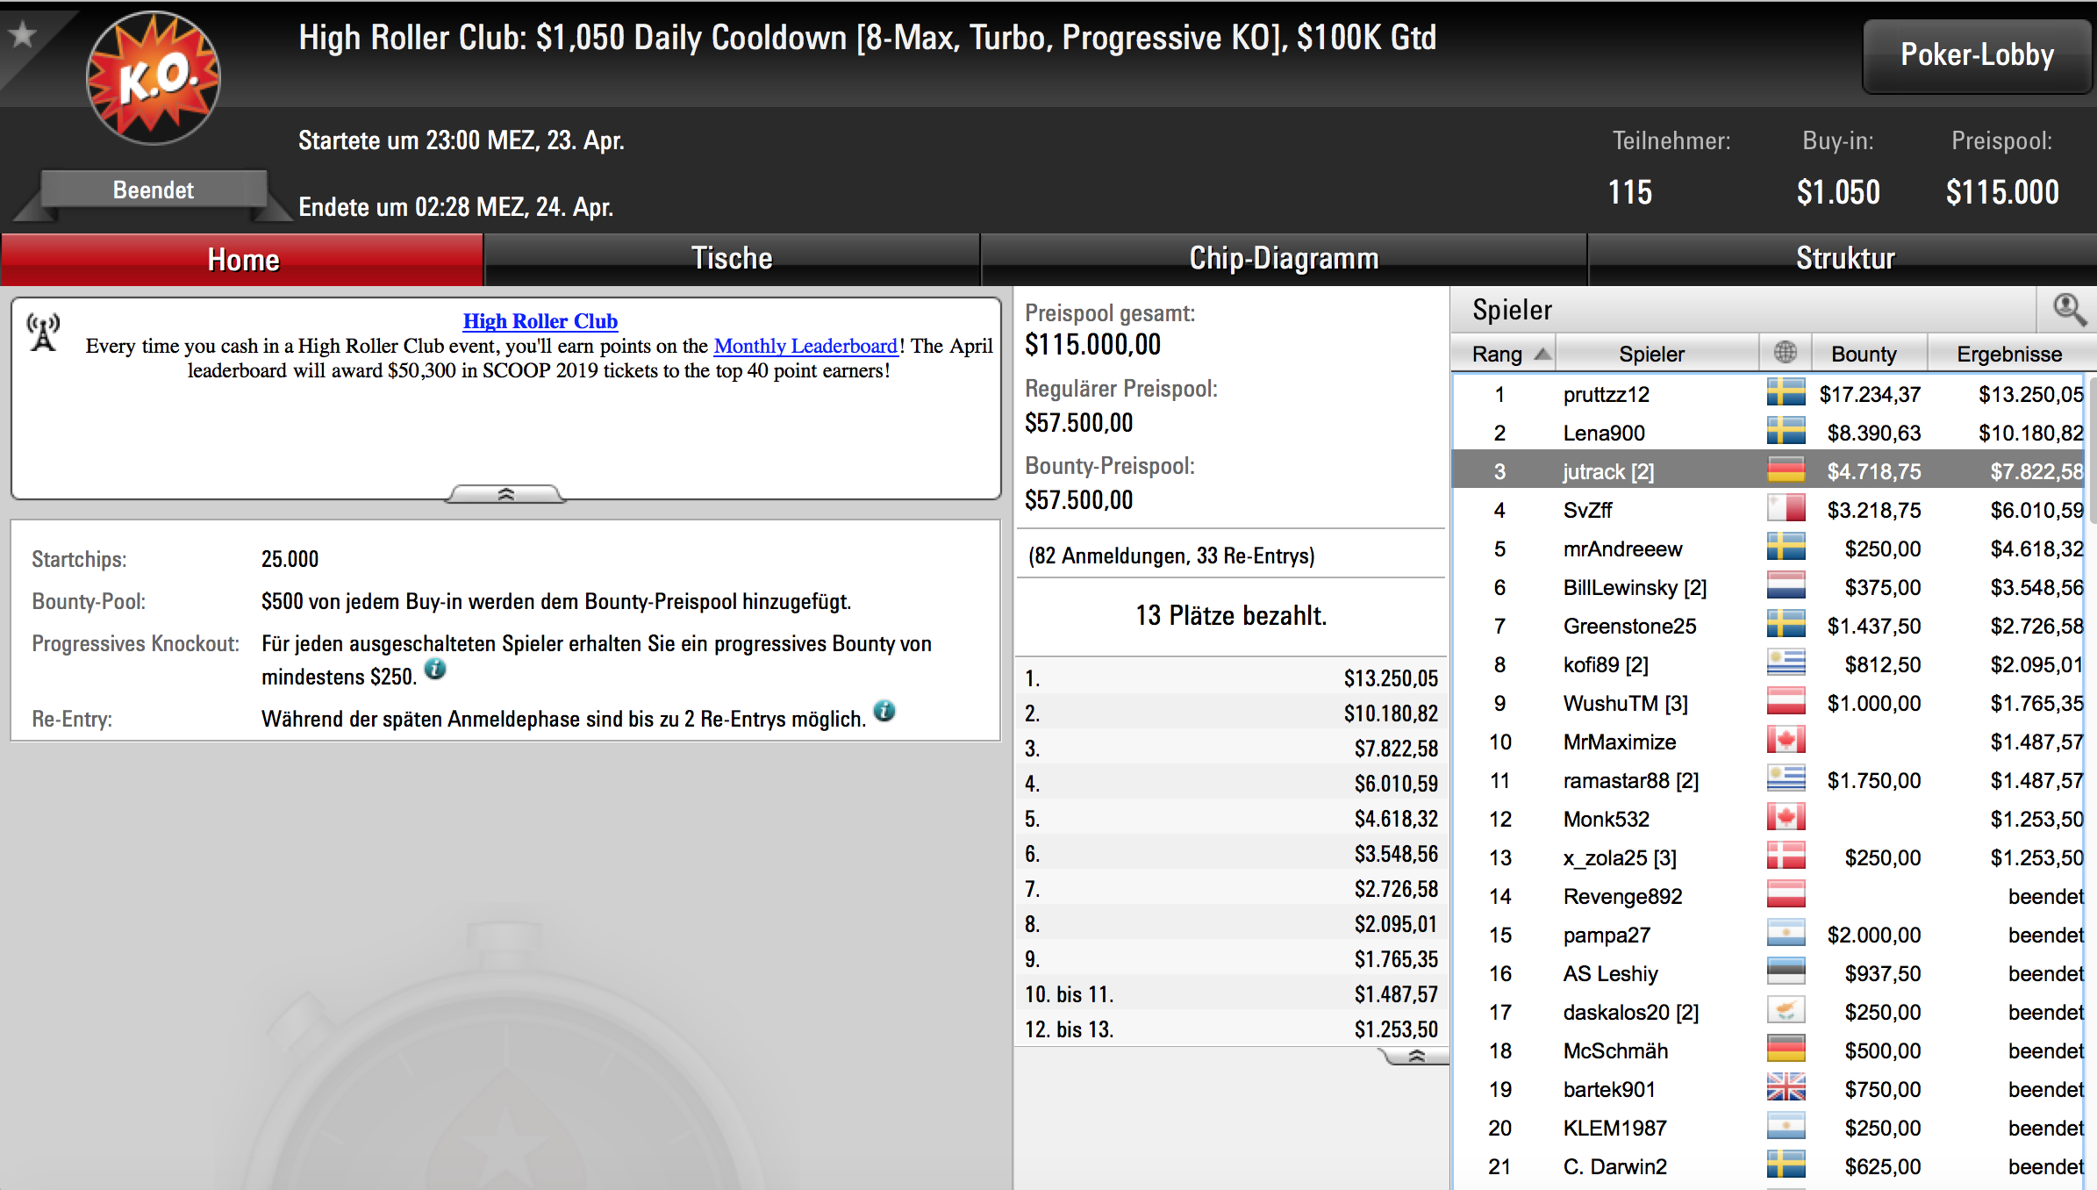2097x1190 pixels.
Task: Select player row Lena900
Action: pos(1769,433)
